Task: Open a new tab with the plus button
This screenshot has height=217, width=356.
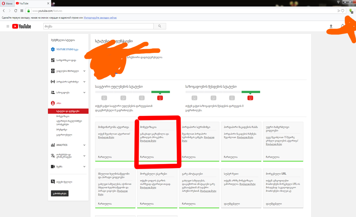Action: pos(54,3)
